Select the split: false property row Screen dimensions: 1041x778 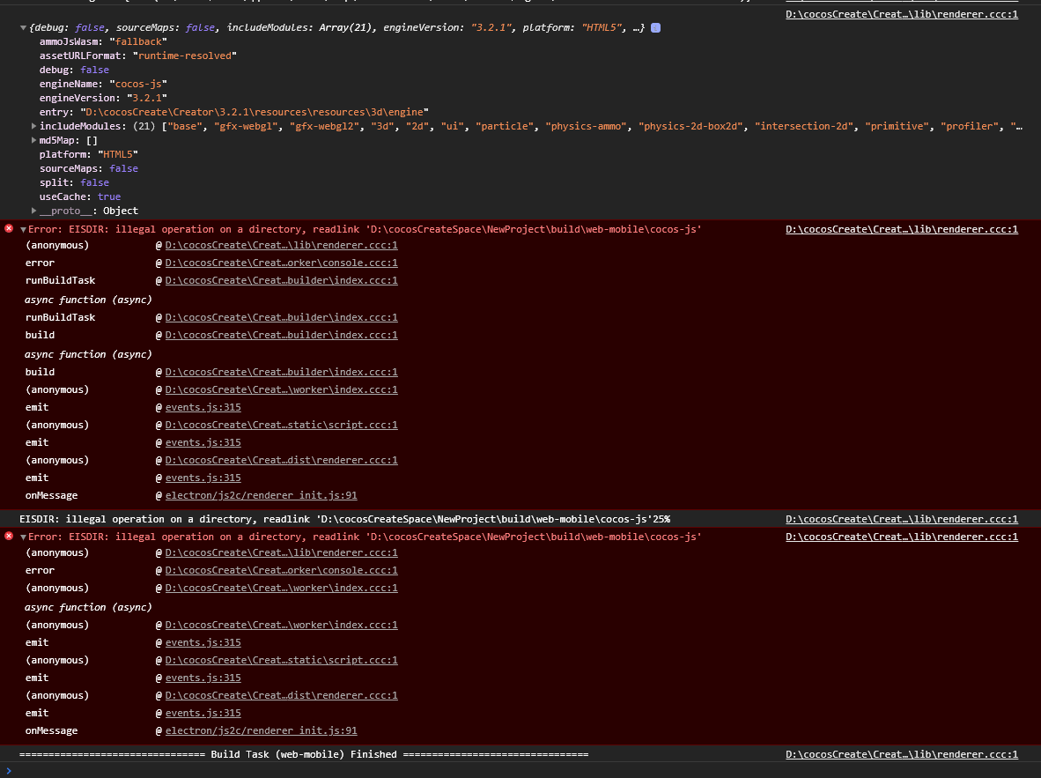[x=74, y=182]
